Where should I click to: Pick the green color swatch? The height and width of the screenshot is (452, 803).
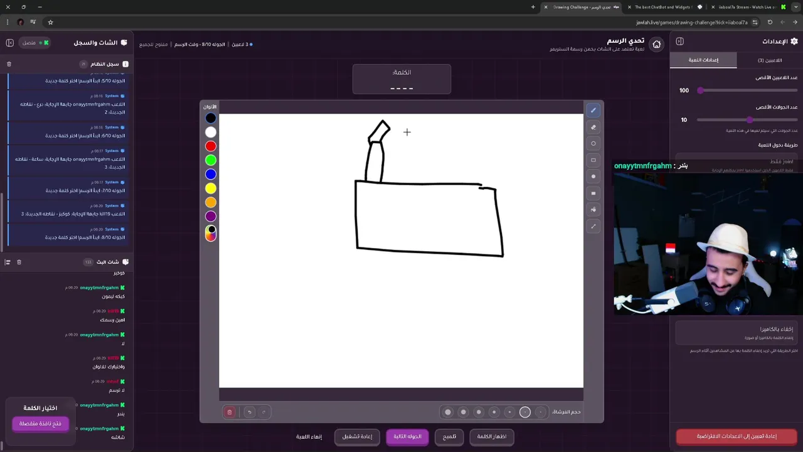[211, 160]
